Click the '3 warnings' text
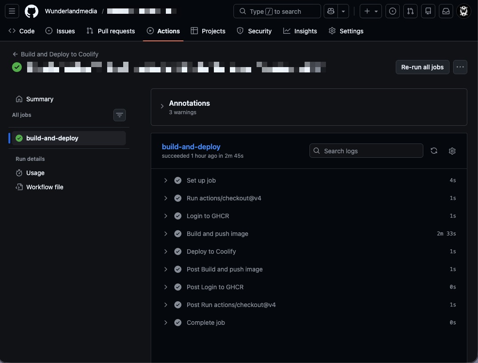The image size is (478, 363). pyautogui.click(x=183, y=112)
